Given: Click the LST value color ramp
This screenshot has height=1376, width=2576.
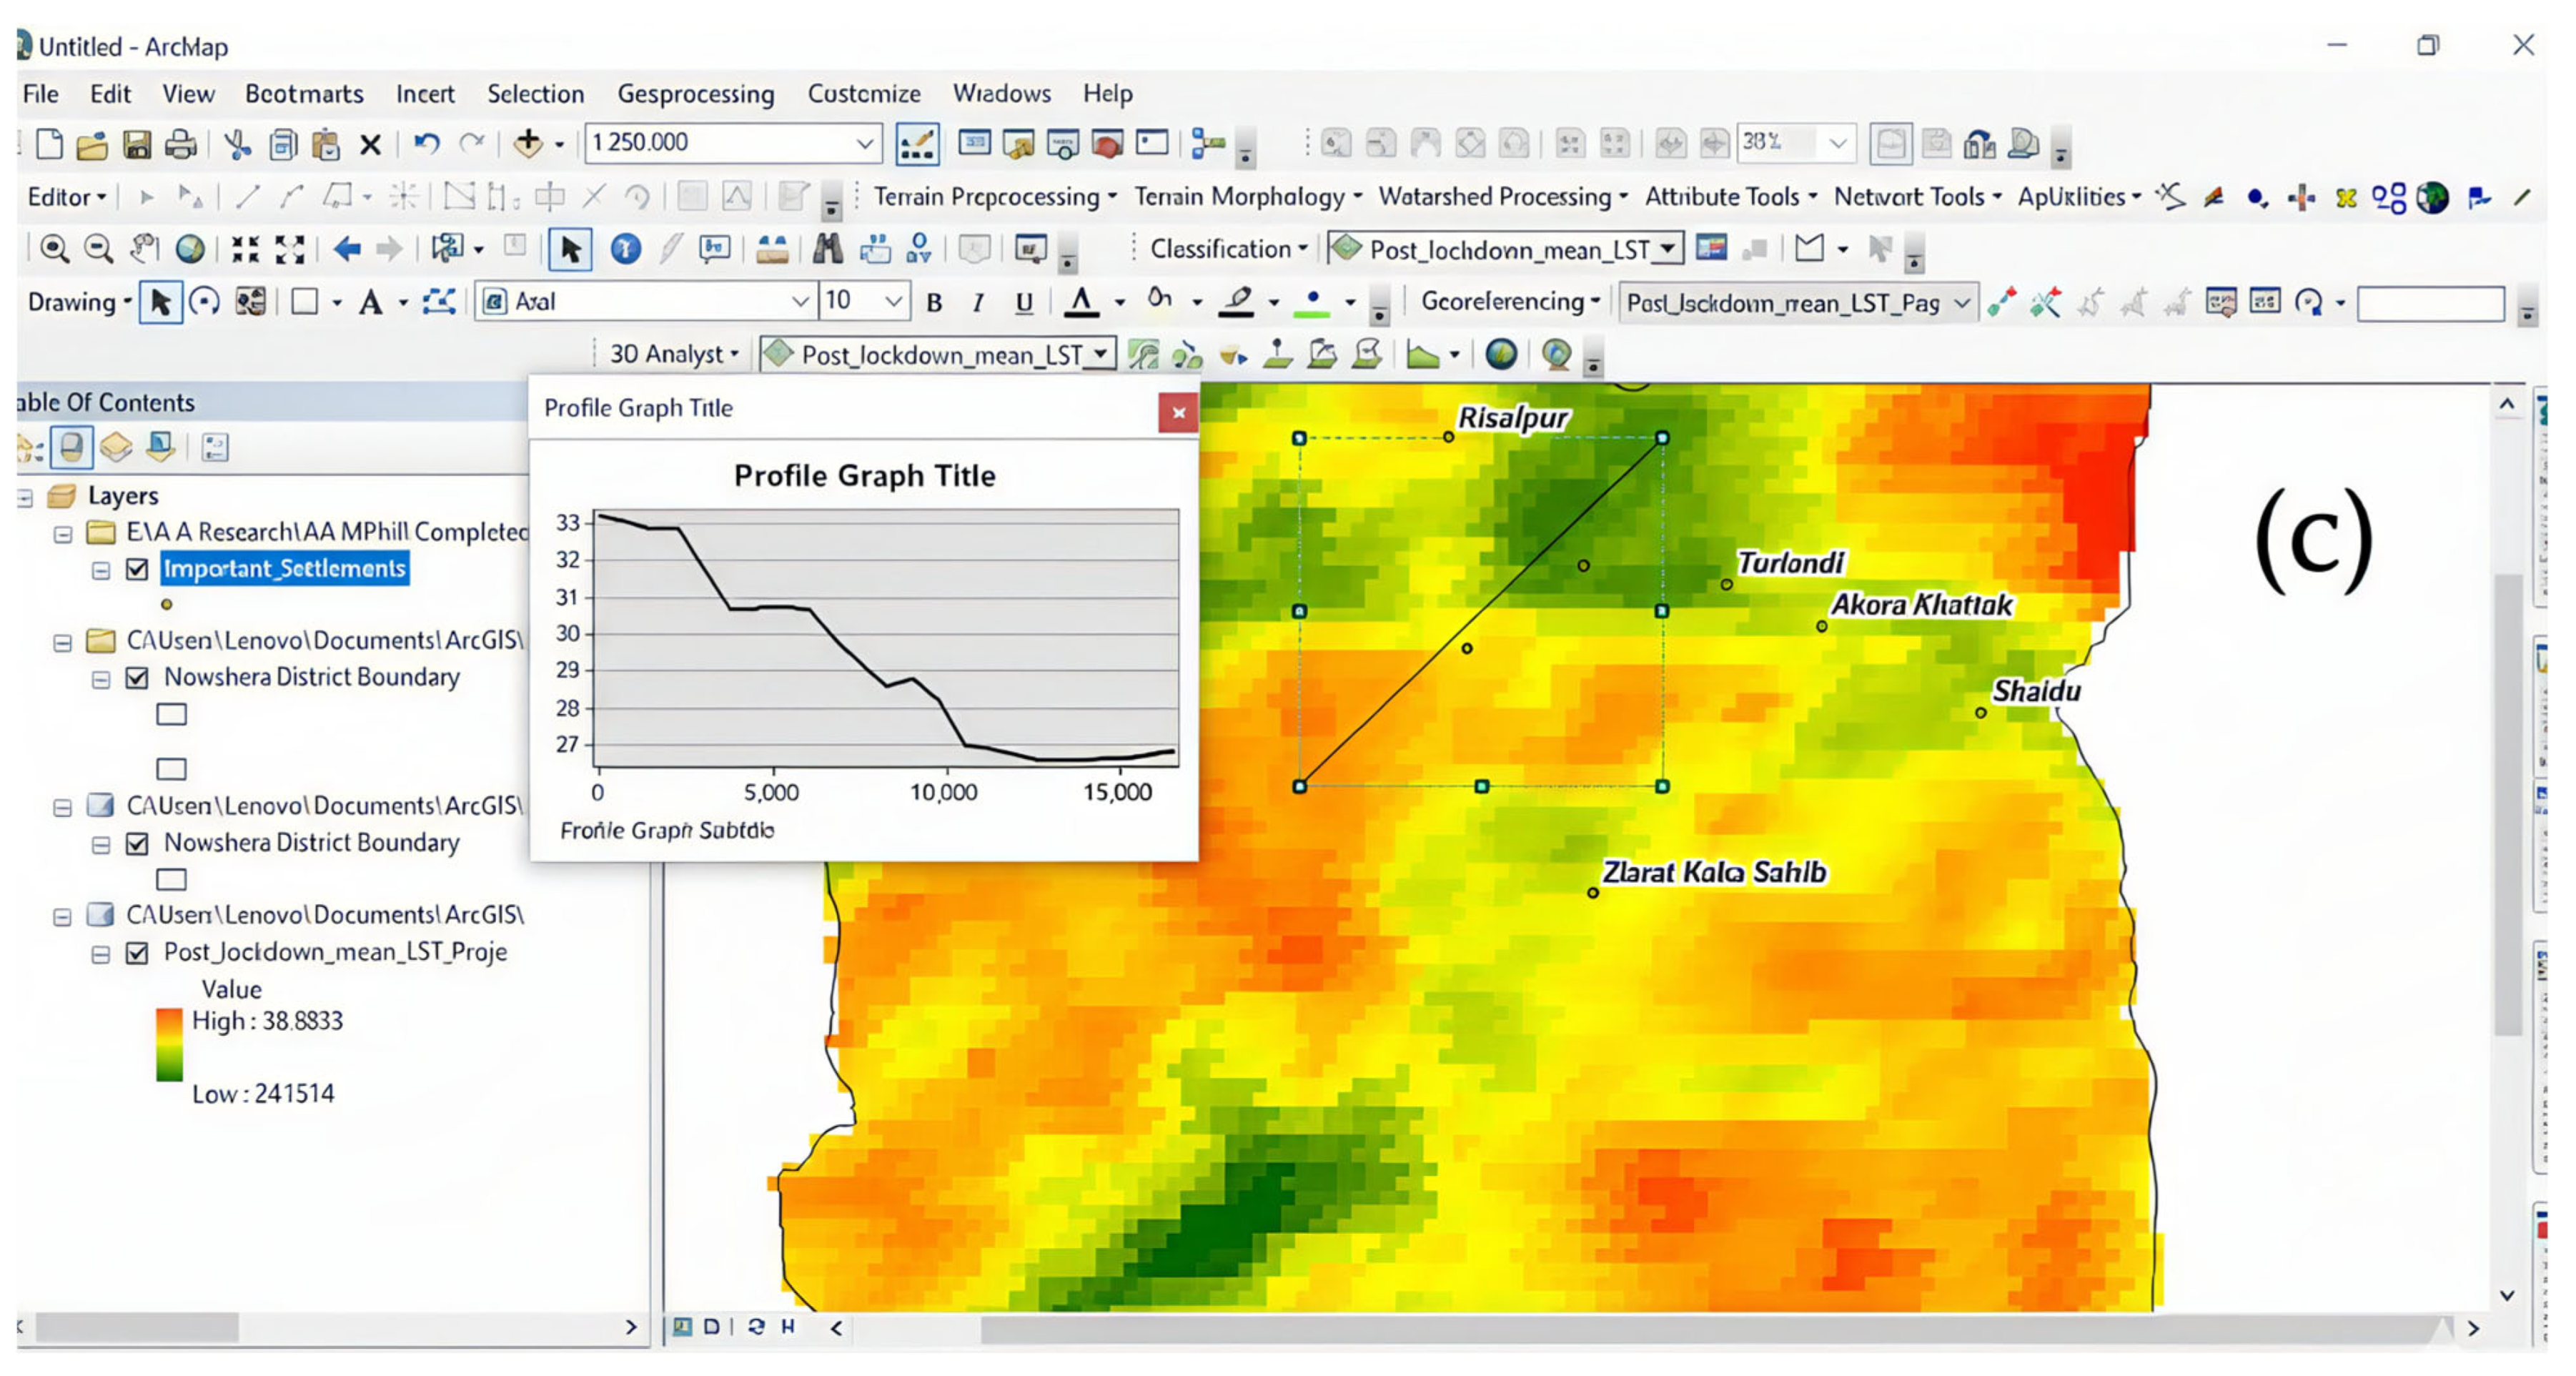Looking at the screenshot, I should point(169,1044).
